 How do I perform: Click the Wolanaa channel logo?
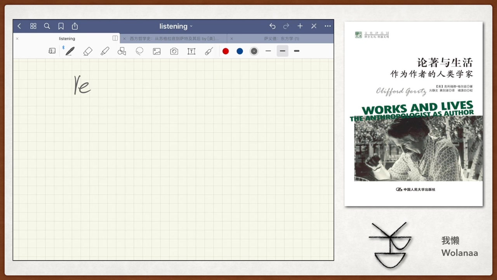(x=390, y=245)
